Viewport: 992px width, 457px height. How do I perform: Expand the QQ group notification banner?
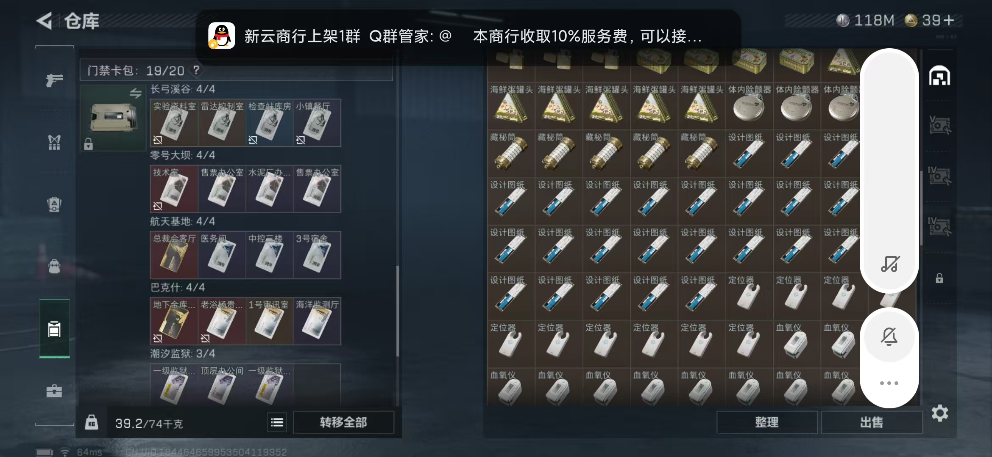pos(468,36)
